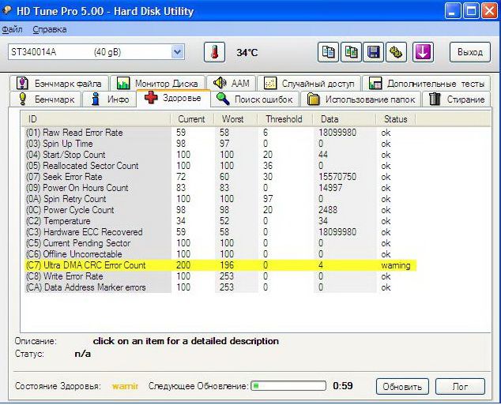
Task: Select the Start/Stop Count row
Action: 220,155
